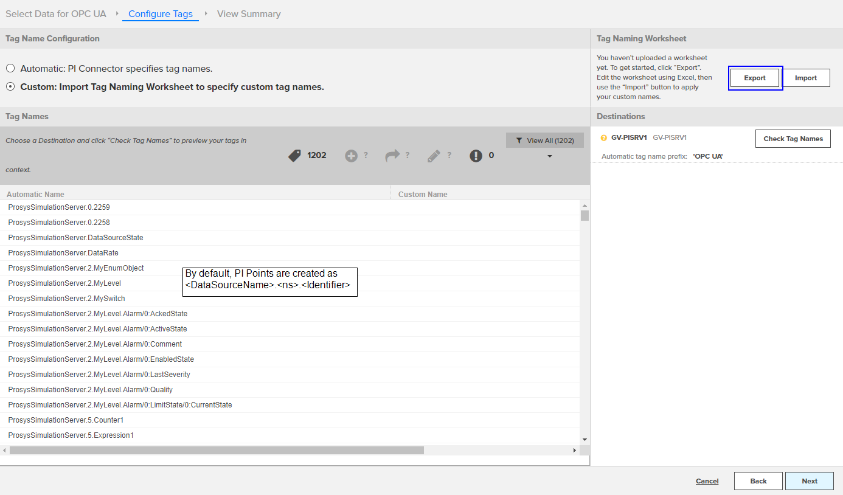This screenshot has height=495, width=843.
Task: Click the Export worksheet button
Action: tap(755, 78)
